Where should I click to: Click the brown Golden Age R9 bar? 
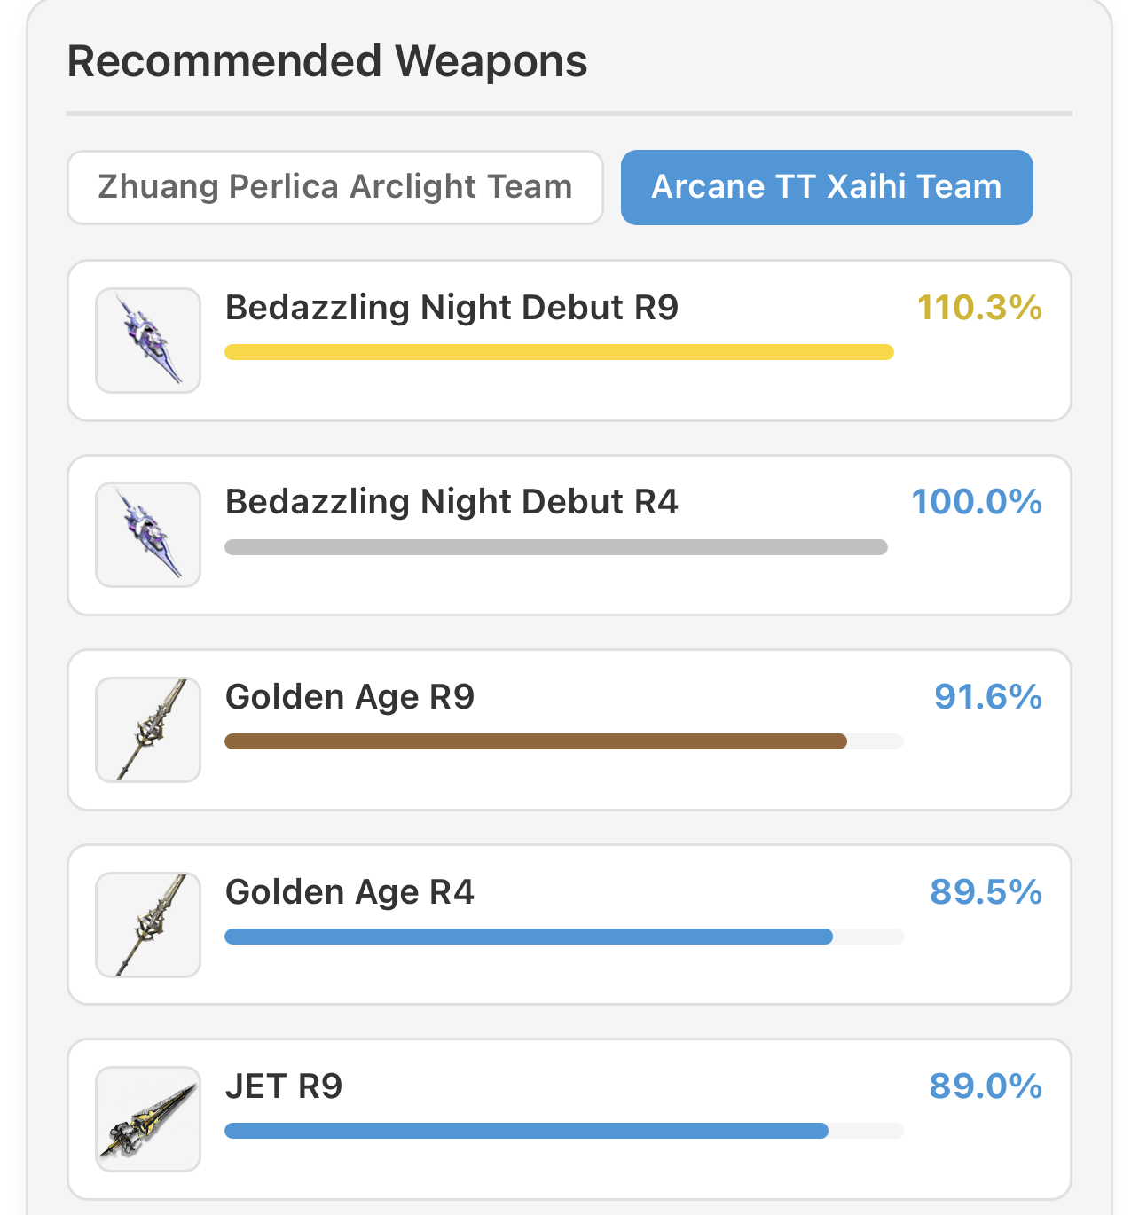click(536, 741)
